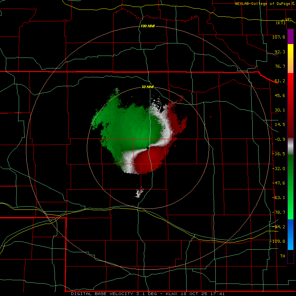296x296 pixels.
Task: Pick the green segment of the color scale
Action: coord(290,187)
